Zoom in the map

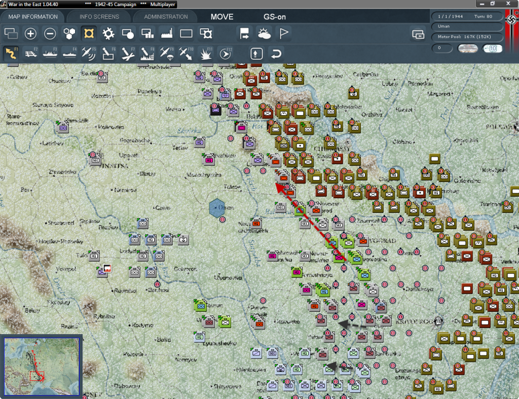[x=30, y=33]
